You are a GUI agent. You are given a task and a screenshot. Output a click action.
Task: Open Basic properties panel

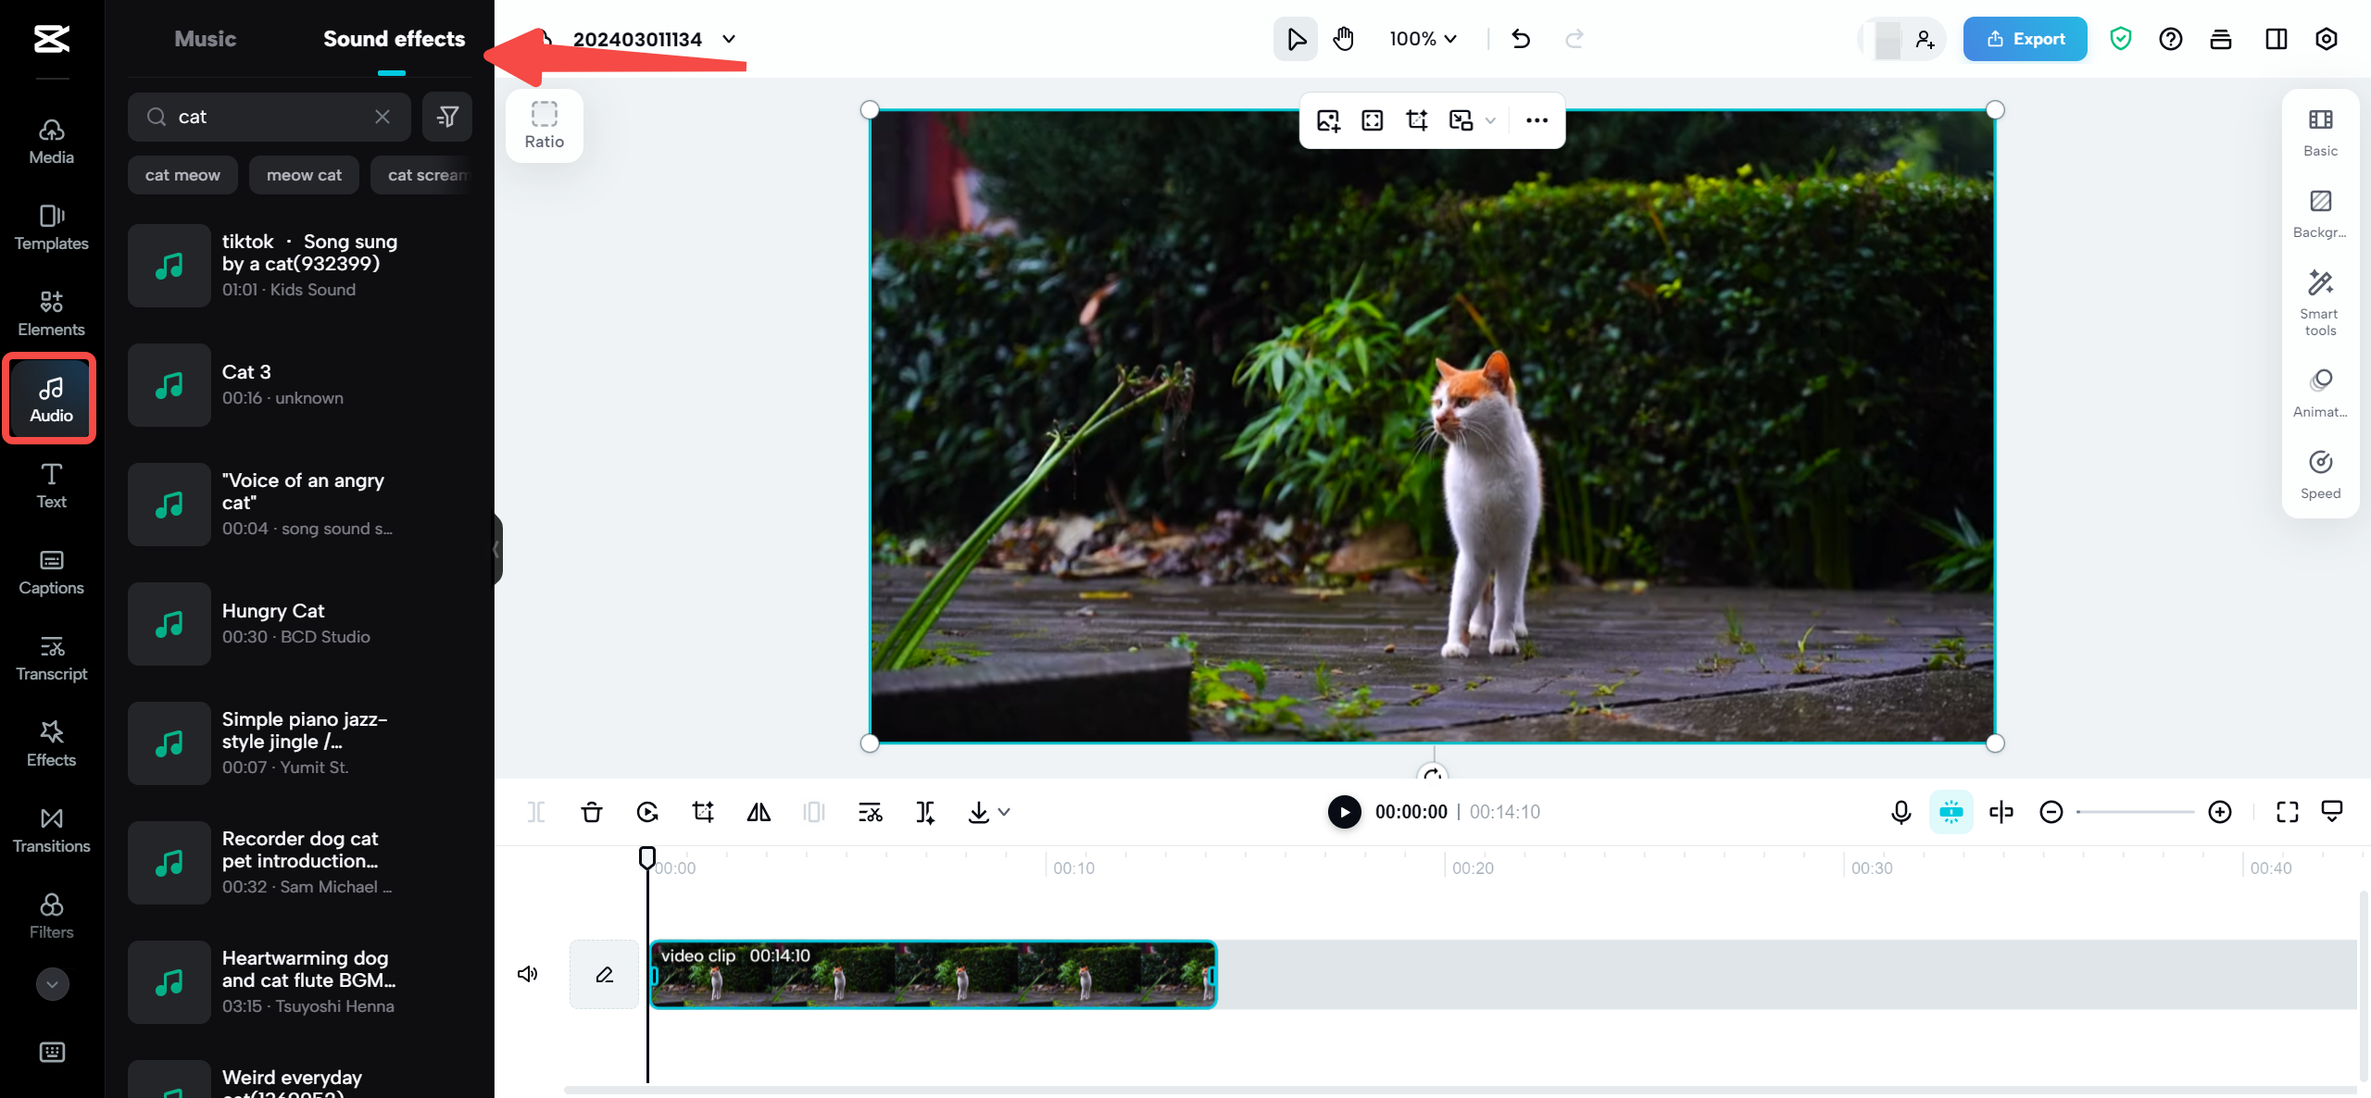tap(2321, 131)
